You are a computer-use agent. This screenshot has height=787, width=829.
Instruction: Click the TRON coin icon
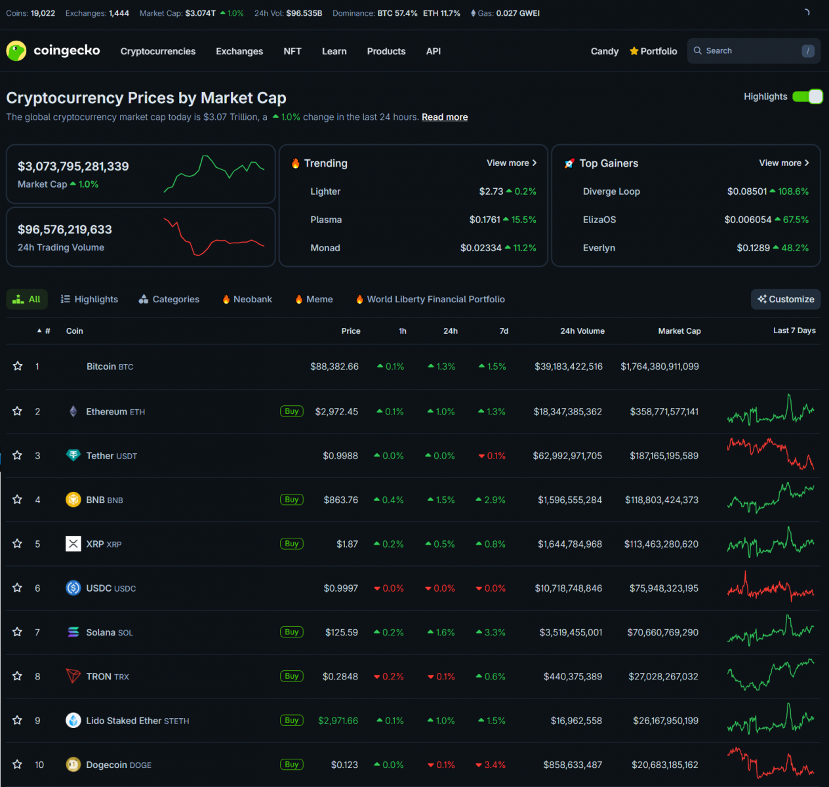pyautogui.click(x=73, y=676)
